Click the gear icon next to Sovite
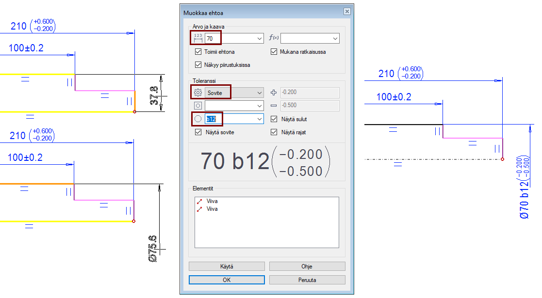The height and width of the screenshot is (298, 542). pos(197,93)
